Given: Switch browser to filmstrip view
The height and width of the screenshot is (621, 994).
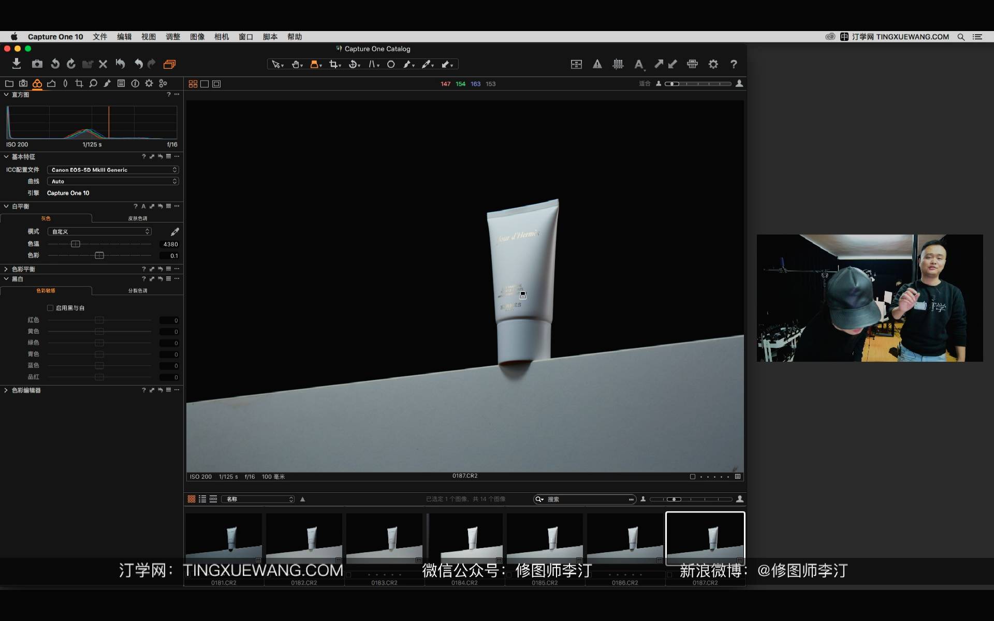Looking at the screenshot, I should click(x=213, y=499).
